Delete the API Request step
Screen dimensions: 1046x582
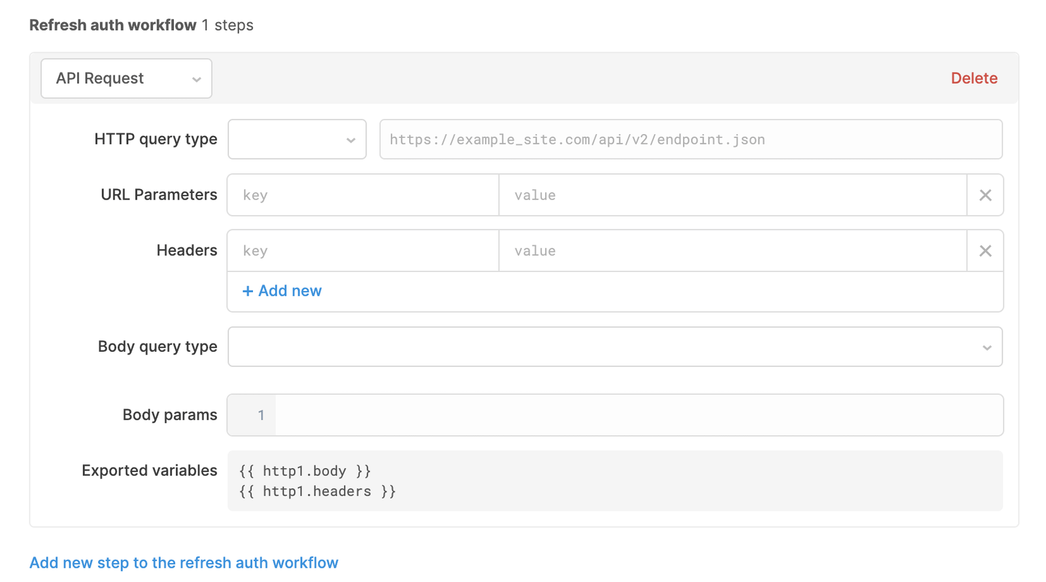tap(973, 78)
